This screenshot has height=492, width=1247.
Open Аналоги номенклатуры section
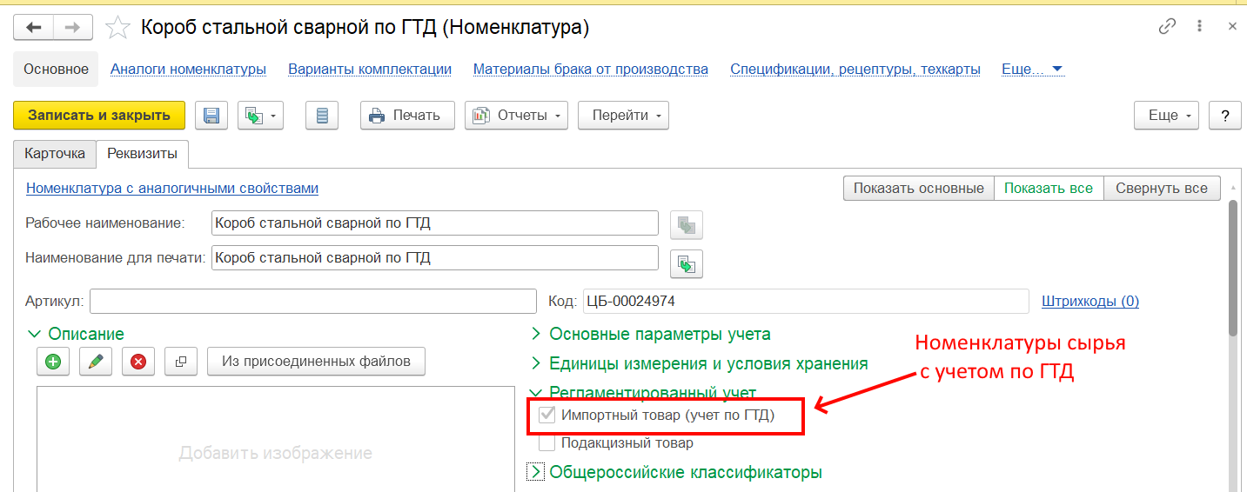click(188, 69)
